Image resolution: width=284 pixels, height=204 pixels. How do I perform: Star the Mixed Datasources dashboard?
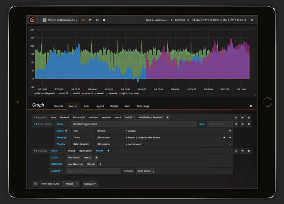83,20
